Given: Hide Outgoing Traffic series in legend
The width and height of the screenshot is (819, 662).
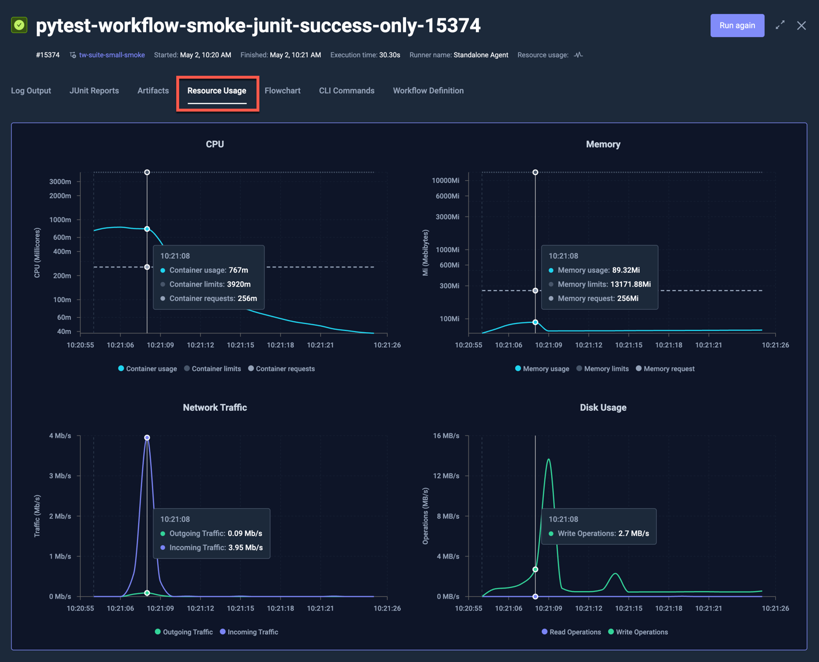Looking at the screenshot, I should 184,632.
